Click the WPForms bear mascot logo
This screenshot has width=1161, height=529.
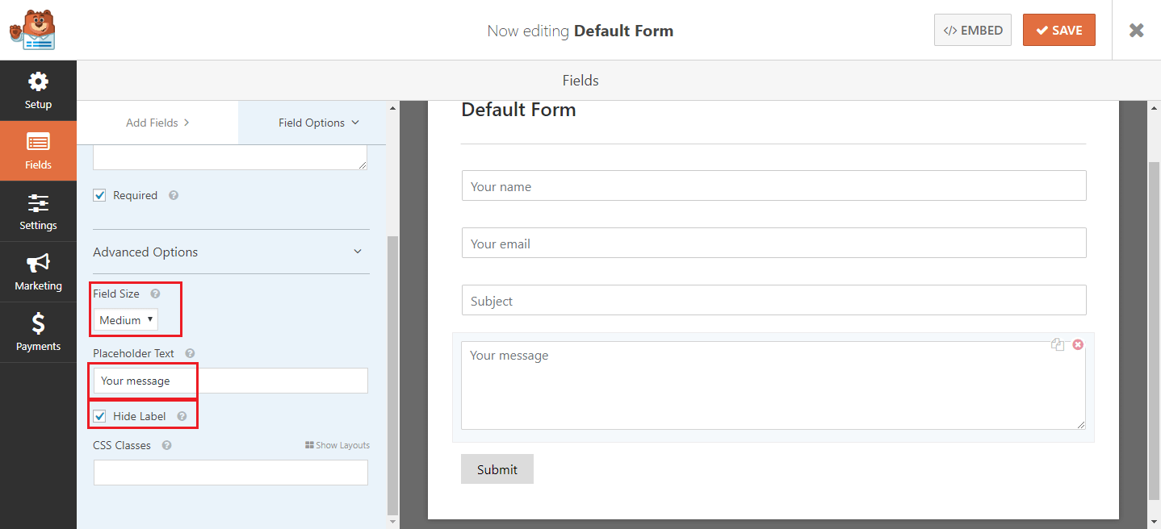[x=33, y=30]
